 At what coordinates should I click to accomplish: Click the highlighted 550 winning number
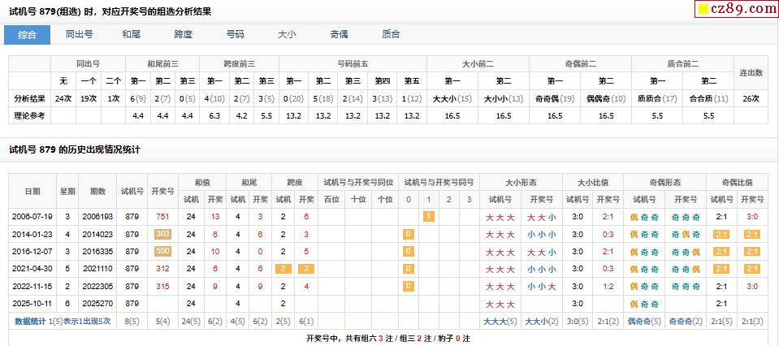point(162,252)
